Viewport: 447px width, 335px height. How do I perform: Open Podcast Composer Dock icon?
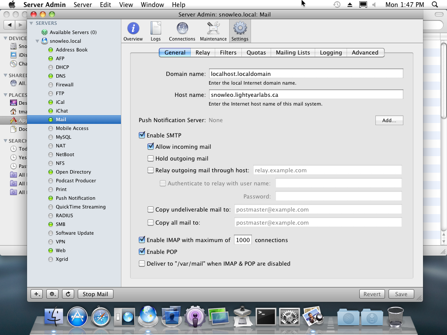tap(195, 317)
